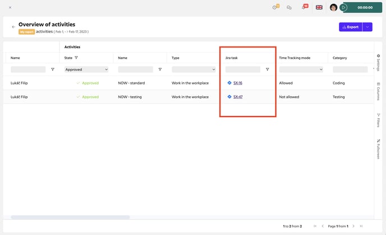
Task: Click the Category filter input
Action: pos(350,69)
